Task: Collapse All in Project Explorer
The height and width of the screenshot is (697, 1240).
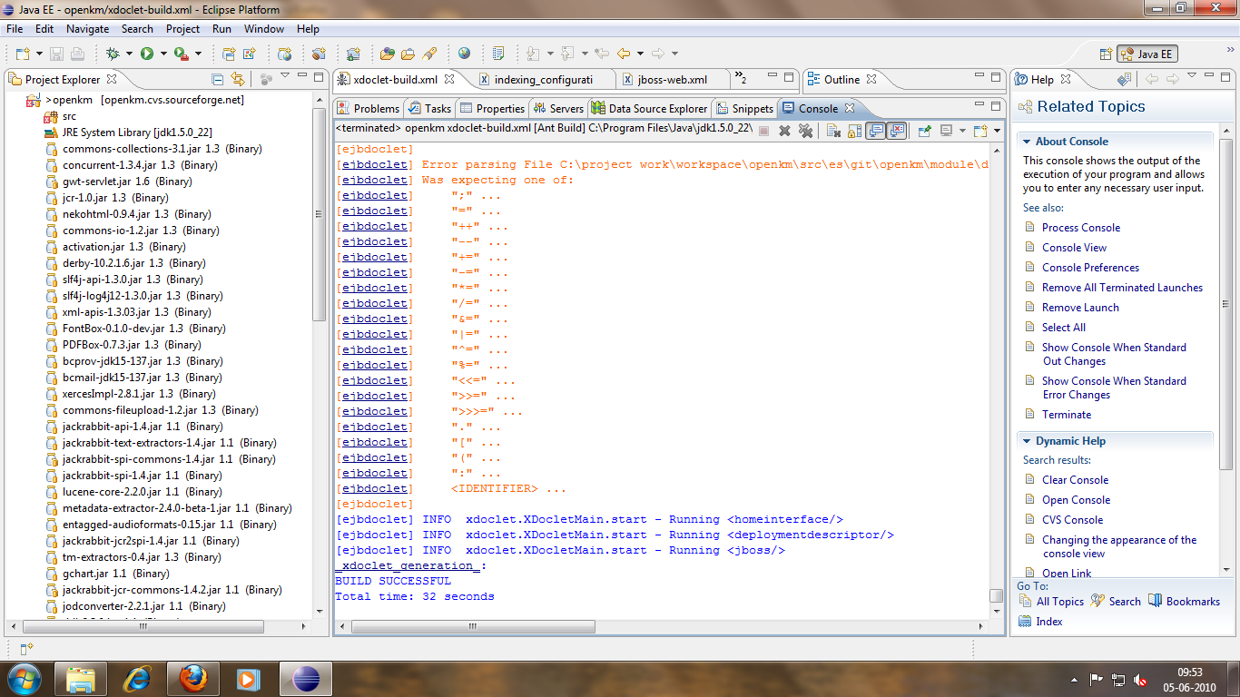Action: pyautogui.click(x=218, y=79)
